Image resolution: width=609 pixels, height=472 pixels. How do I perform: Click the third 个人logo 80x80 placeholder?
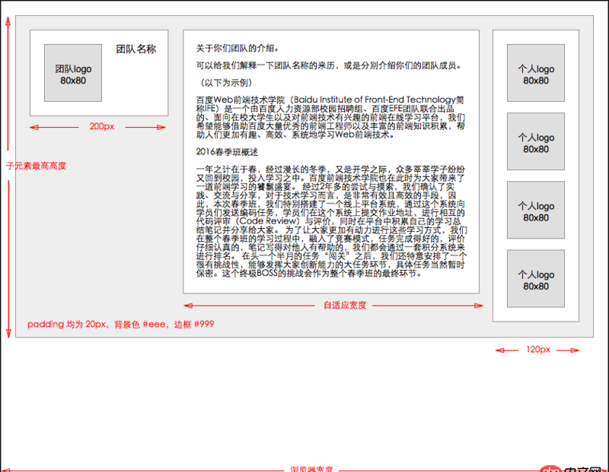[535, 211]
